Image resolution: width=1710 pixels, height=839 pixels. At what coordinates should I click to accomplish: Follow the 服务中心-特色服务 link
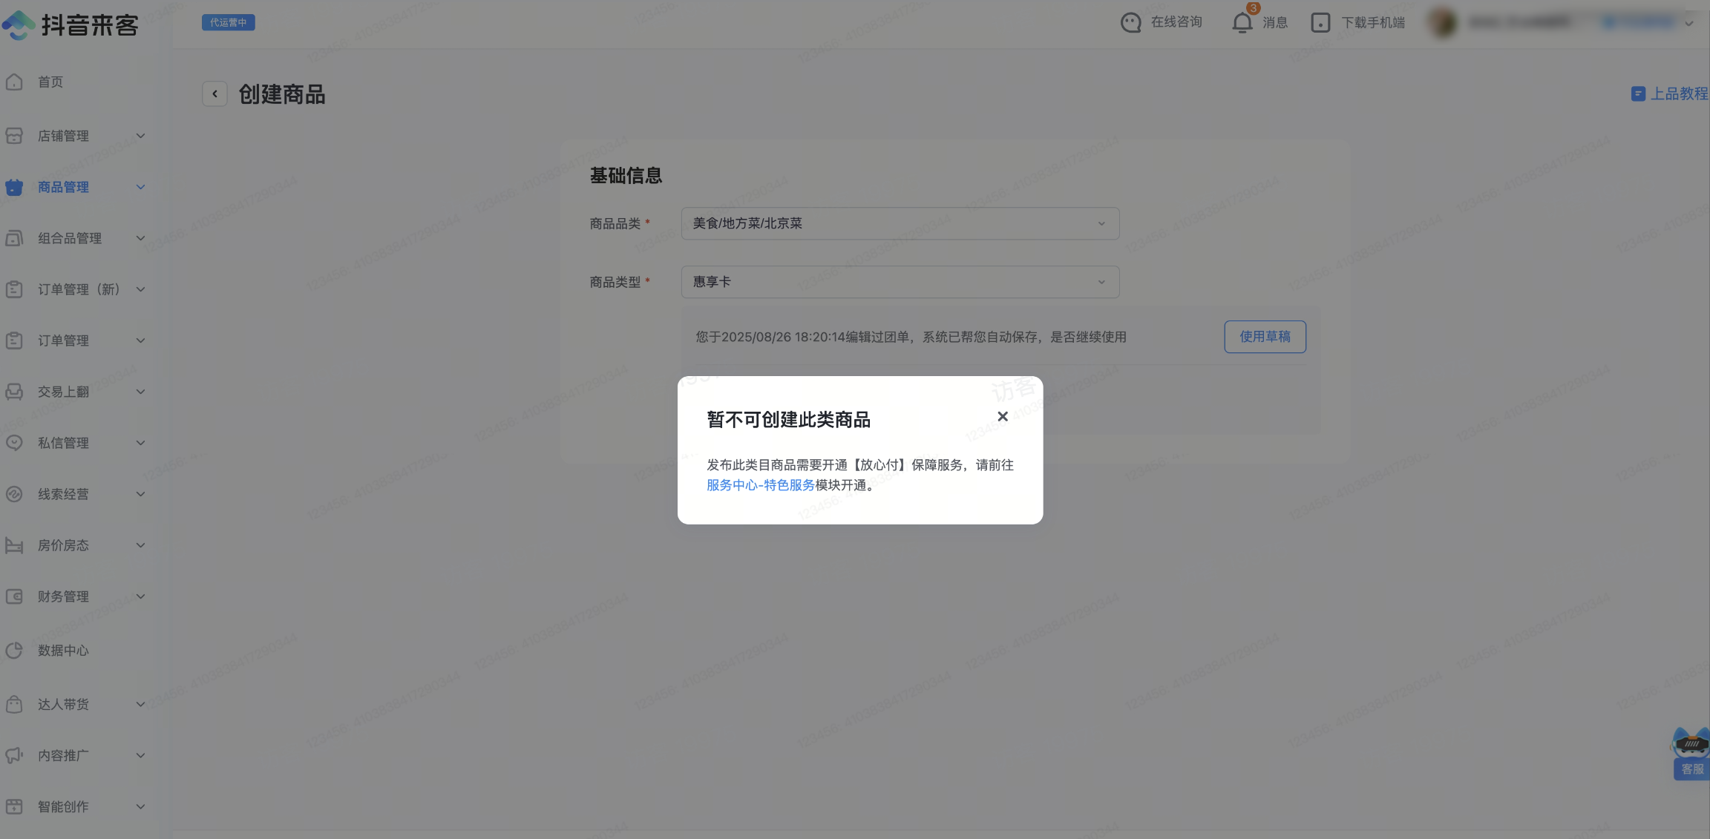(760, 485)
